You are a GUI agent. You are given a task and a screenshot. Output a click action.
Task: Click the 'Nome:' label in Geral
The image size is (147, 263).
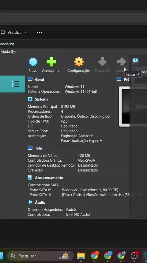coord(33,87)
